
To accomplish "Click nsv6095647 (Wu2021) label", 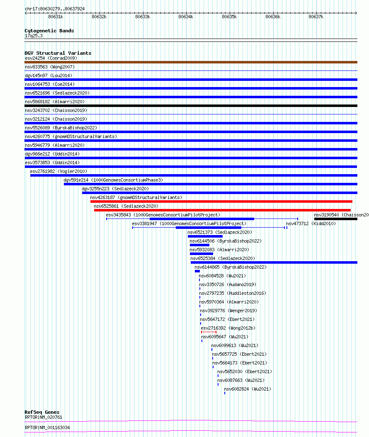I will coord(225,337).
